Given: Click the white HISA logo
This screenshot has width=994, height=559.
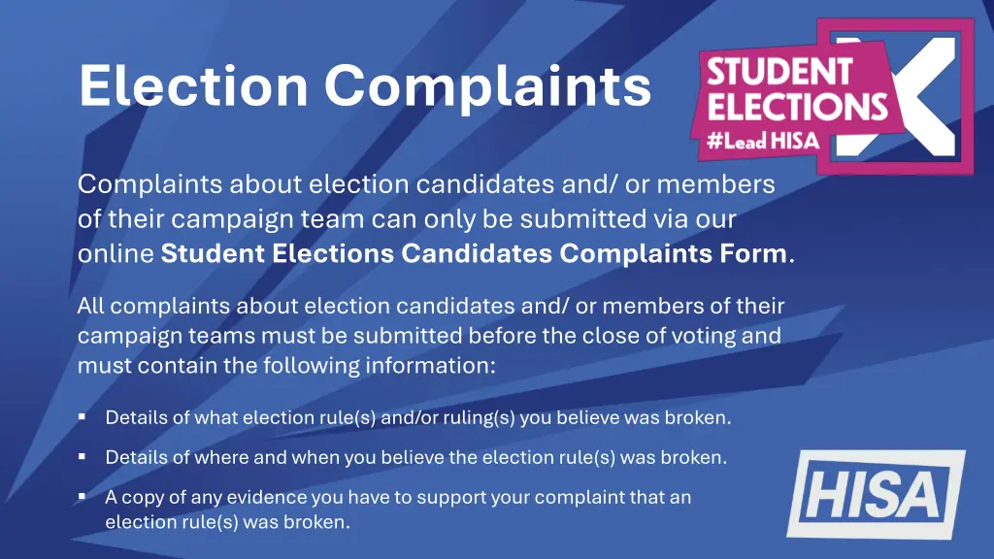Looking at the screenshot, I should point(875,493).
